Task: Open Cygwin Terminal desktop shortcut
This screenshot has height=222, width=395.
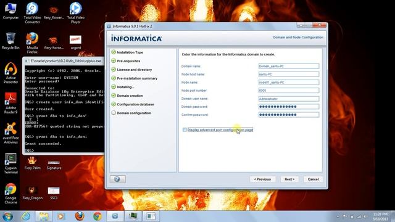Action: 10,163
